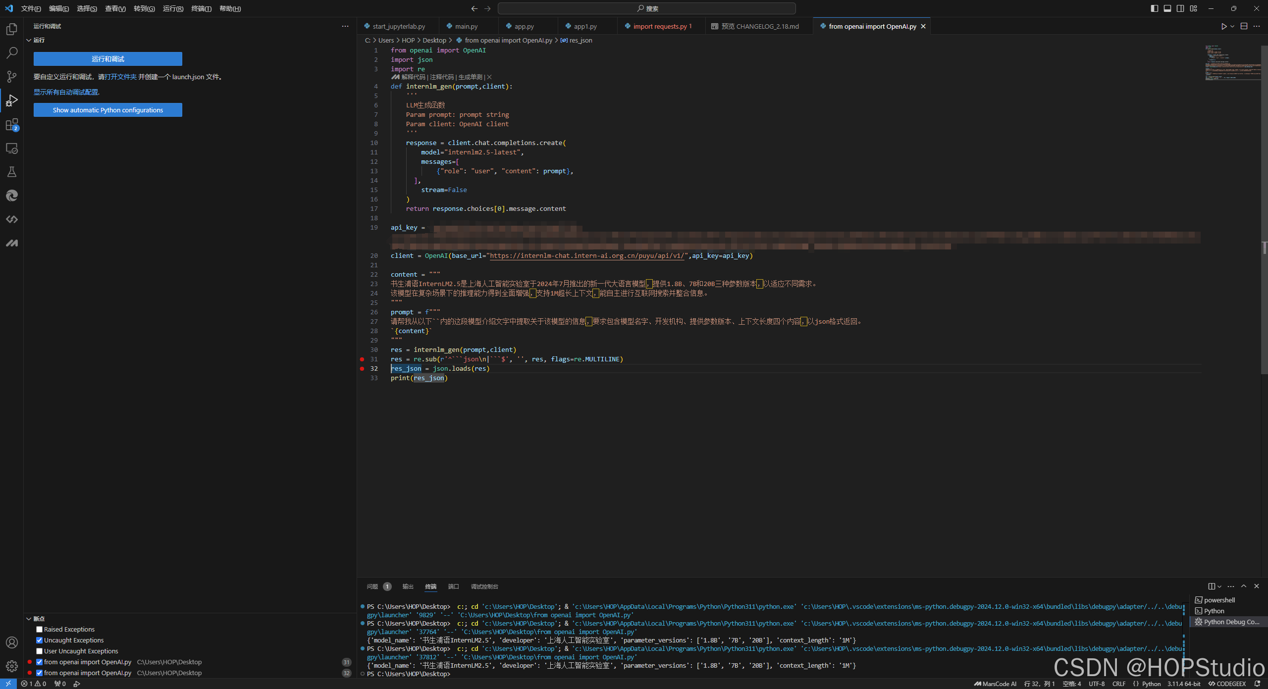
Task: Open the Extensions view icon
Action: 11,125
